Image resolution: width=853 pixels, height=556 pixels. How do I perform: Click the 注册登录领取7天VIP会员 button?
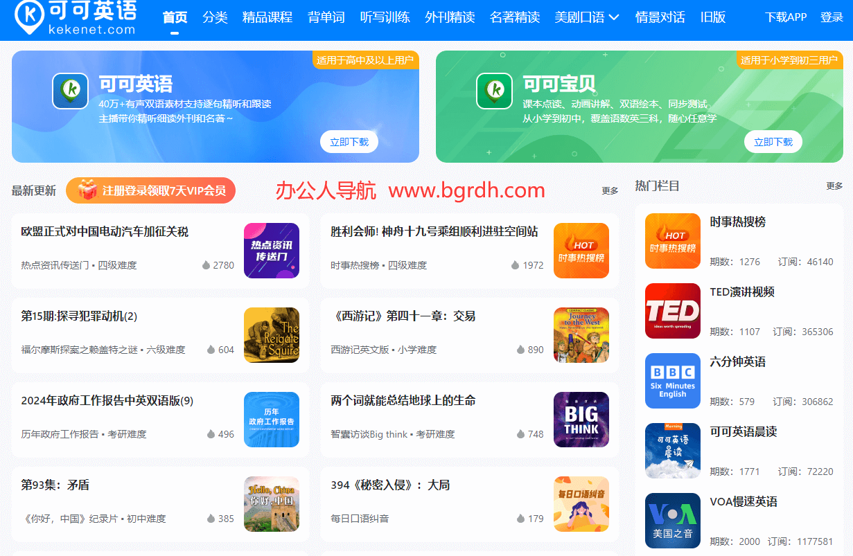click(151, 190)
